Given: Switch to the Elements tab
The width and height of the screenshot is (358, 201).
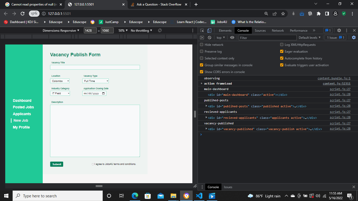Looking at the screenshot, I should (225, 31).
